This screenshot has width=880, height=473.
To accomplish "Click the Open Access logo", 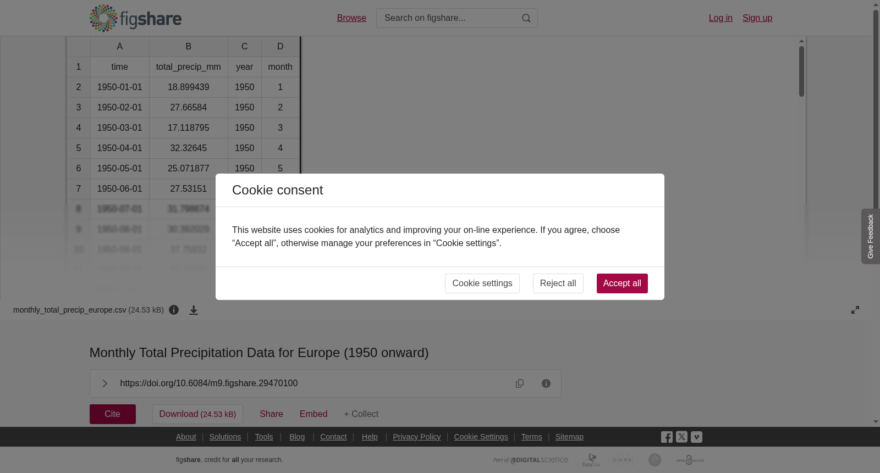I will click(x=690, y=460).
